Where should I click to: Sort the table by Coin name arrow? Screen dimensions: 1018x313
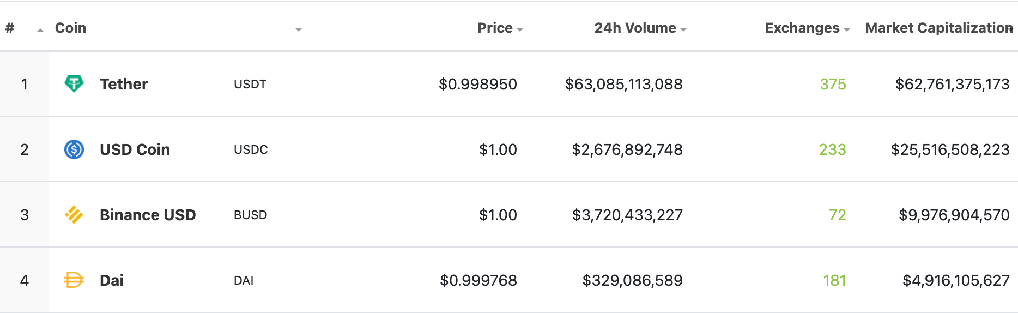pyautogui.click(x=299, y=30)
